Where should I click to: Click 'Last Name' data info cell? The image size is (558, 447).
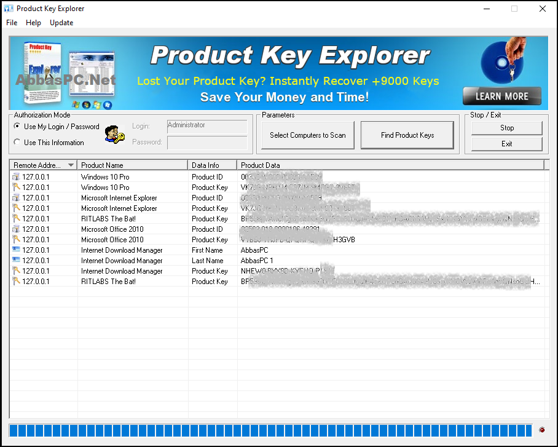(x=208, y=261)
